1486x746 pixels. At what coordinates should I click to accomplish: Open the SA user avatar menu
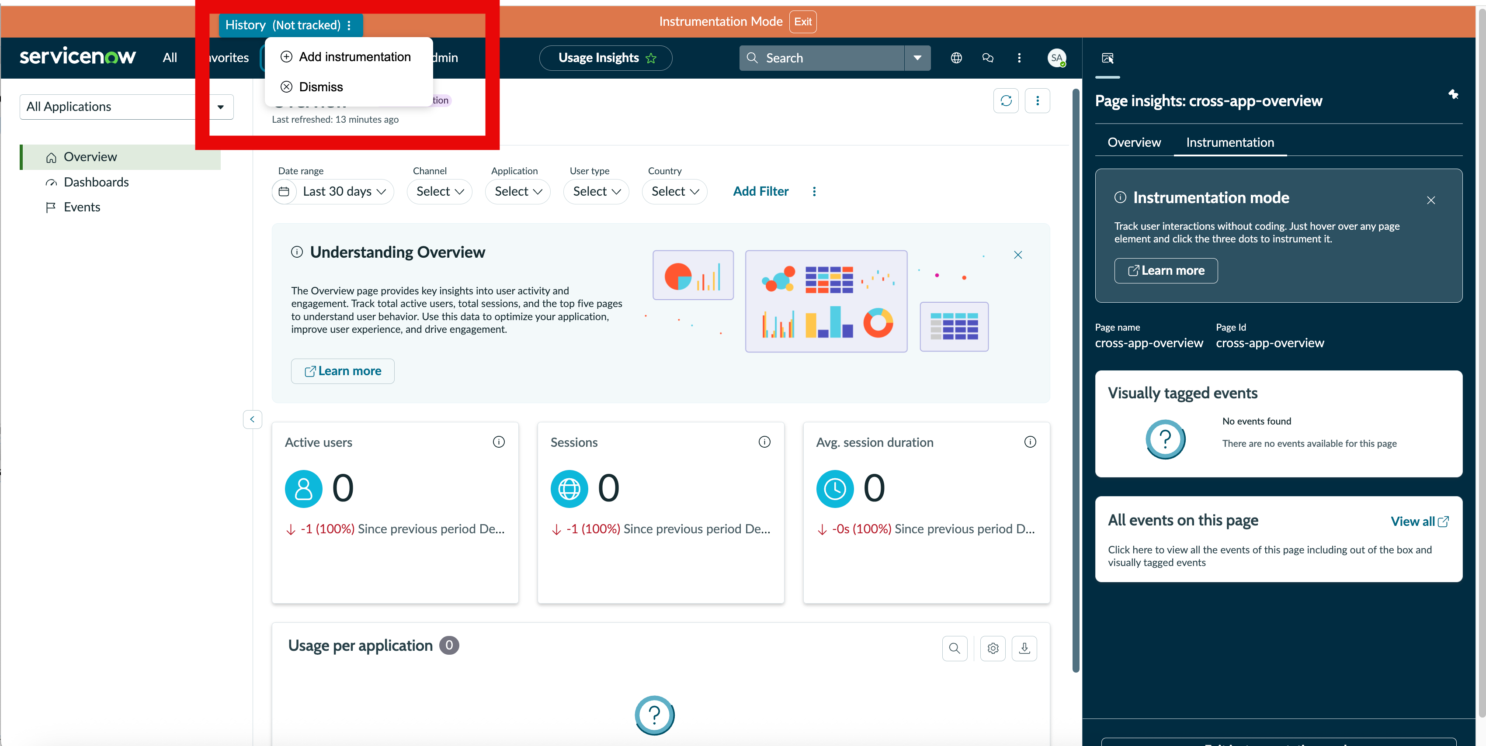click(x=1056, y=58)
